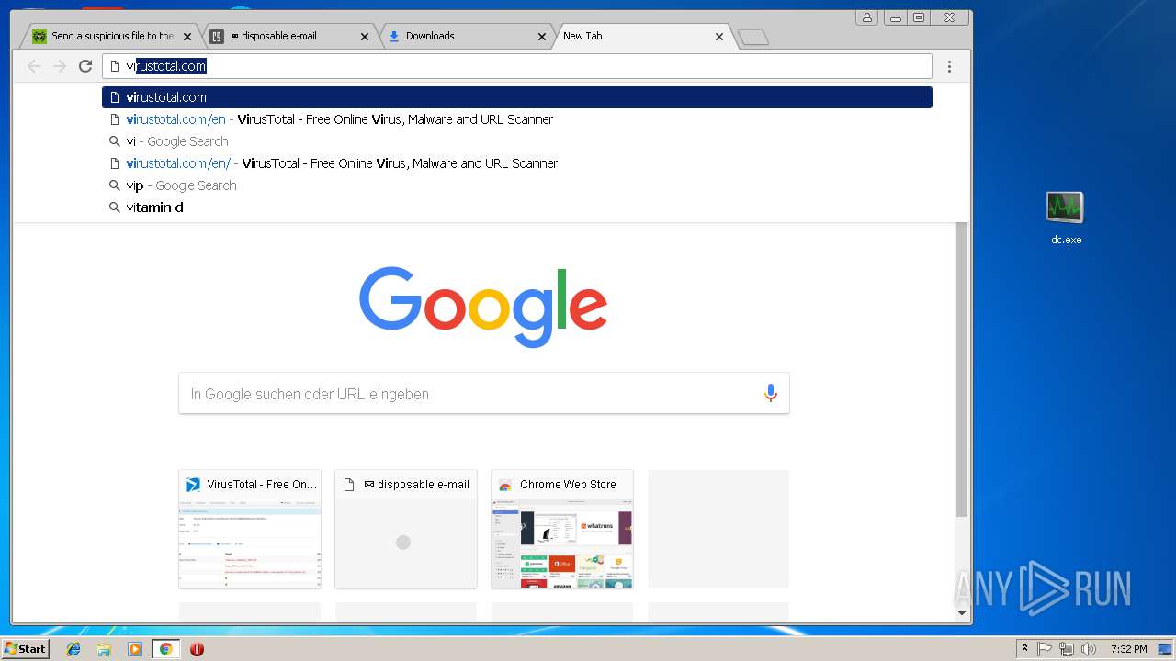The height and width of the screenshot is (661, 1176).
Task: Click the taskbar clock 7:32 PM
Action: (x=1128, y=649)
